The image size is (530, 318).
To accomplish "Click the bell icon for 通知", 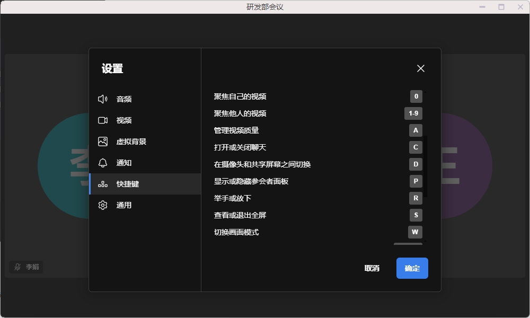I will pyautogui.click(x=103, y=163).
